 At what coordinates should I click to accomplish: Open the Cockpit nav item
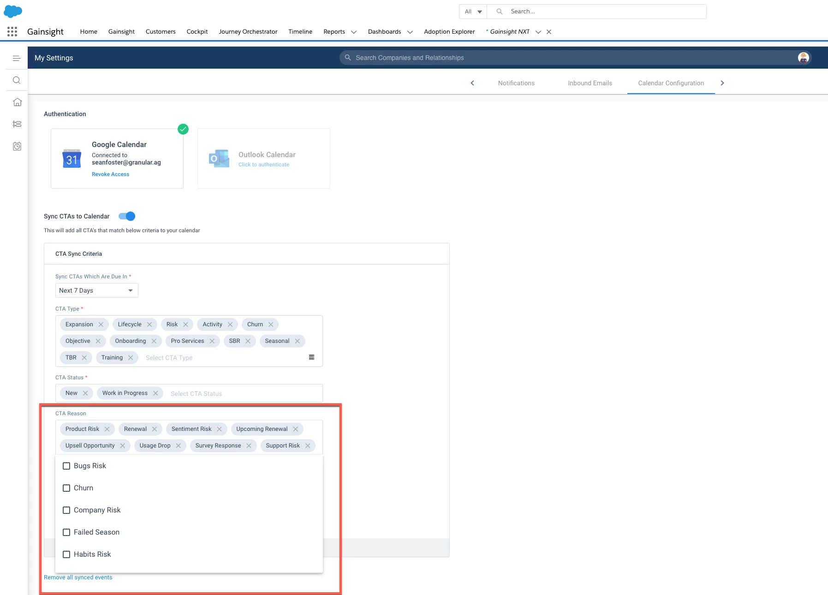[197, 31]
